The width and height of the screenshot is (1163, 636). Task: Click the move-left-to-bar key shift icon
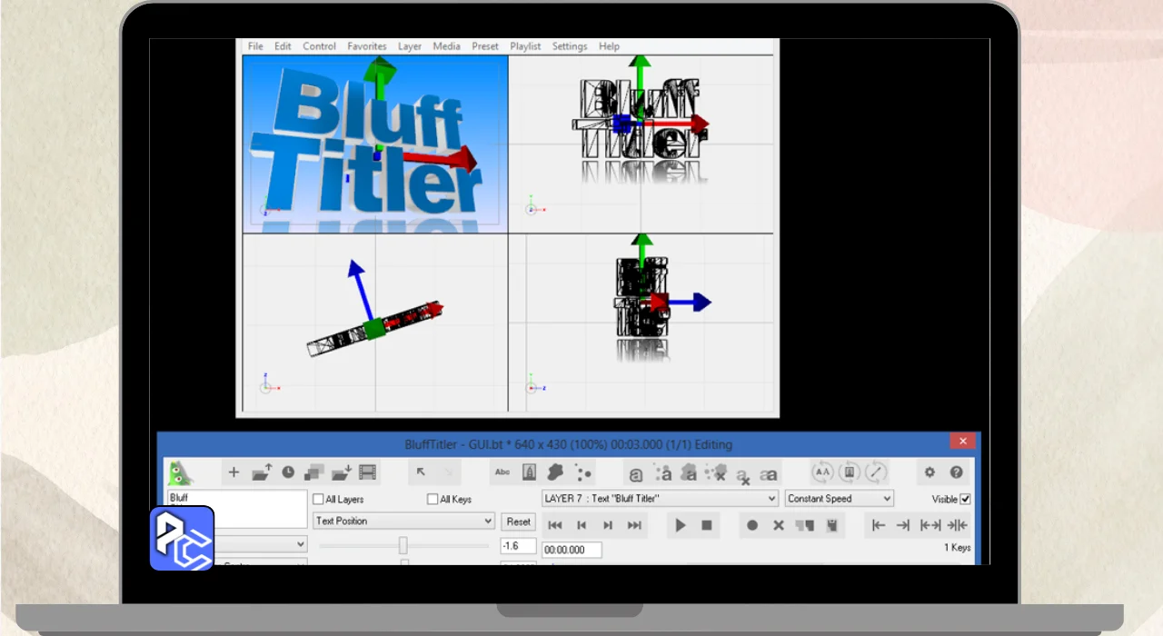(878, 525)
